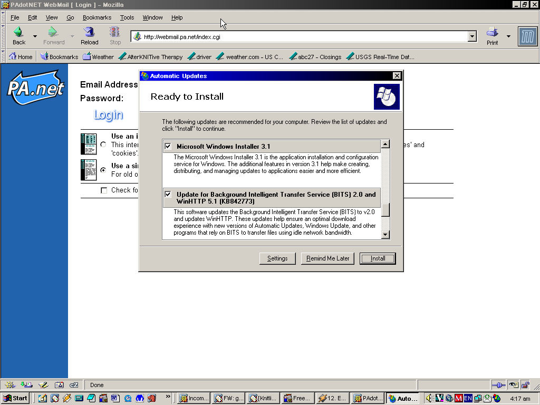Open AlterKNITive Therapy bookmark

pyautogui.click(x=150, y=57)
